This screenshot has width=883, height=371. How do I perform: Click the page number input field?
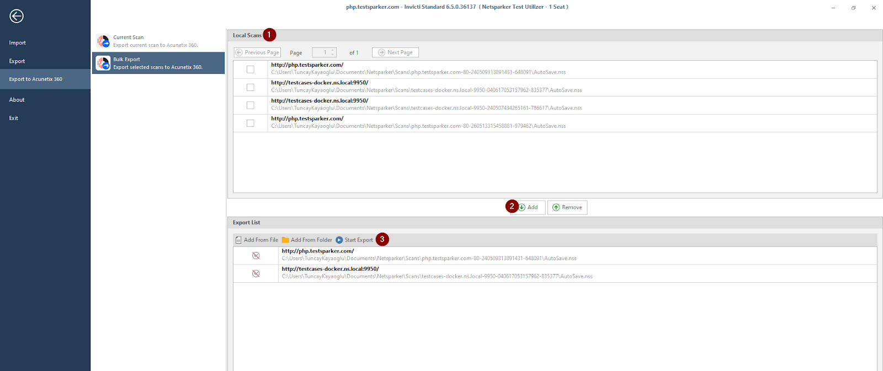(321, 52)
